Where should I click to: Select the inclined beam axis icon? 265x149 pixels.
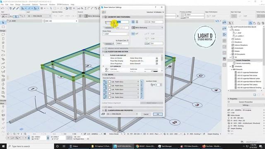[x=137, y=34]
